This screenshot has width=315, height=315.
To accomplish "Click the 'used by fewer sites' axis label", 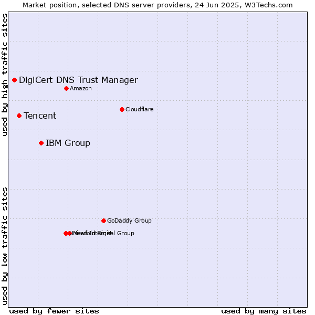I will (x=54, y=311).
